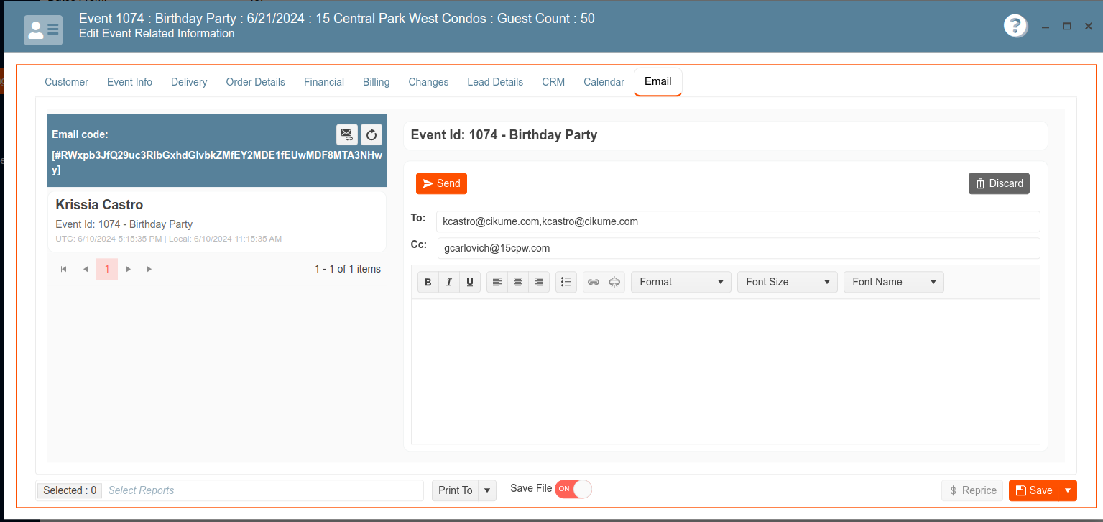Click the Reprice button
Viewport: 1103px width, 522px height.
click(973, 490)
